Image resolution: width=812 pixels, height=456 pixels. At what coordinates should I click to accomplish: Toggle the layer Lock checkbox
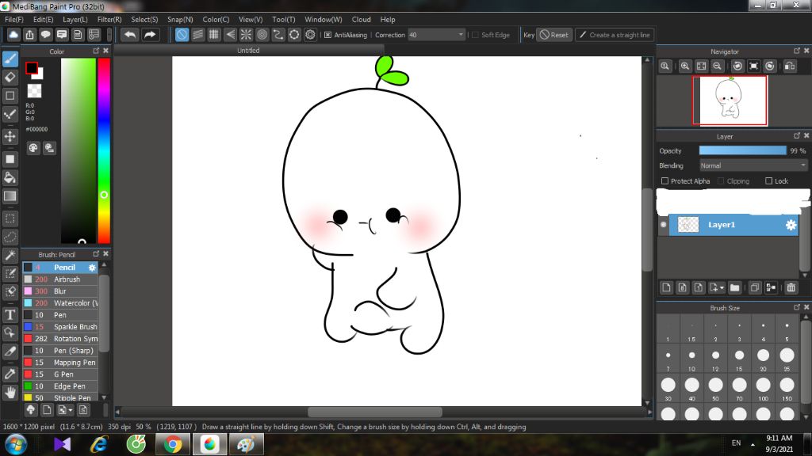point(768,181)
